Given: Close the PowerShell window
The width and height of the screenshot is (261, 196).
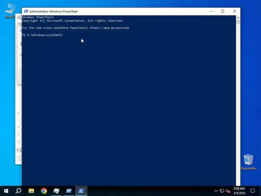Looking at the screenshot, I should coord(234,11).
